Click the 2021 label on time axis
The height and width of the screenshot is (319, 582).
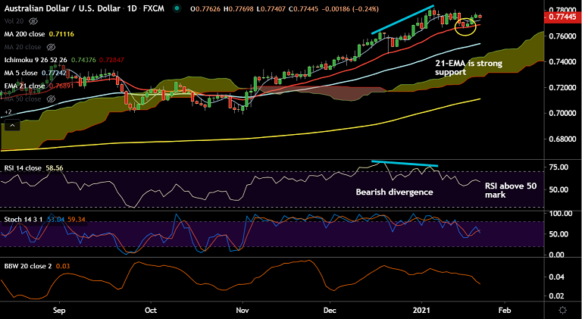[421, 310]
